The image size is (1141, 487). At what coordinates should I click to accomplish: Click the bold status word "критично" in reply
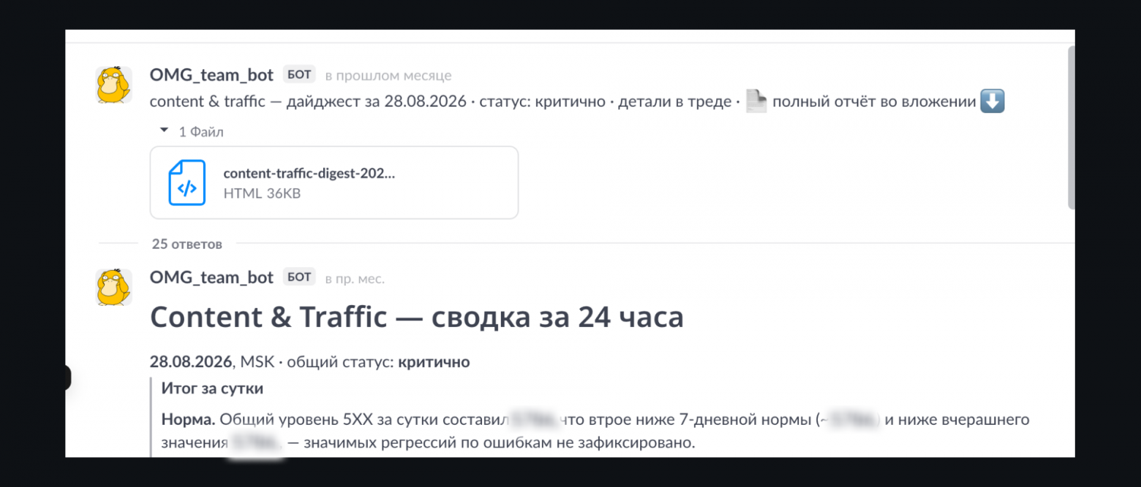tap(434, 362)
